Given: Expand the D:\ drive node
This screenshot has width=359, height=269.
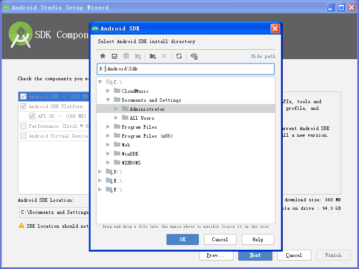Looking at the screenshot, I should click(100, 171).
